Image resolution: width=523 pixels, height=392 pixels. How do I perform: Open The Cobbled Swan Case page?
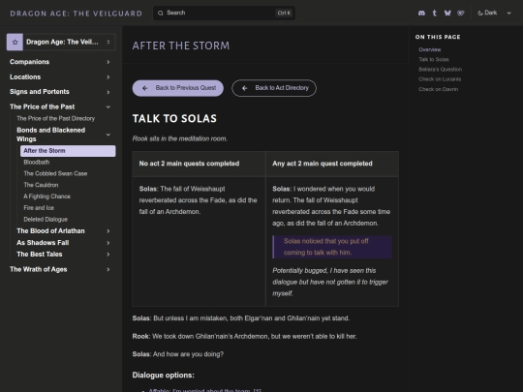(55, 173)
